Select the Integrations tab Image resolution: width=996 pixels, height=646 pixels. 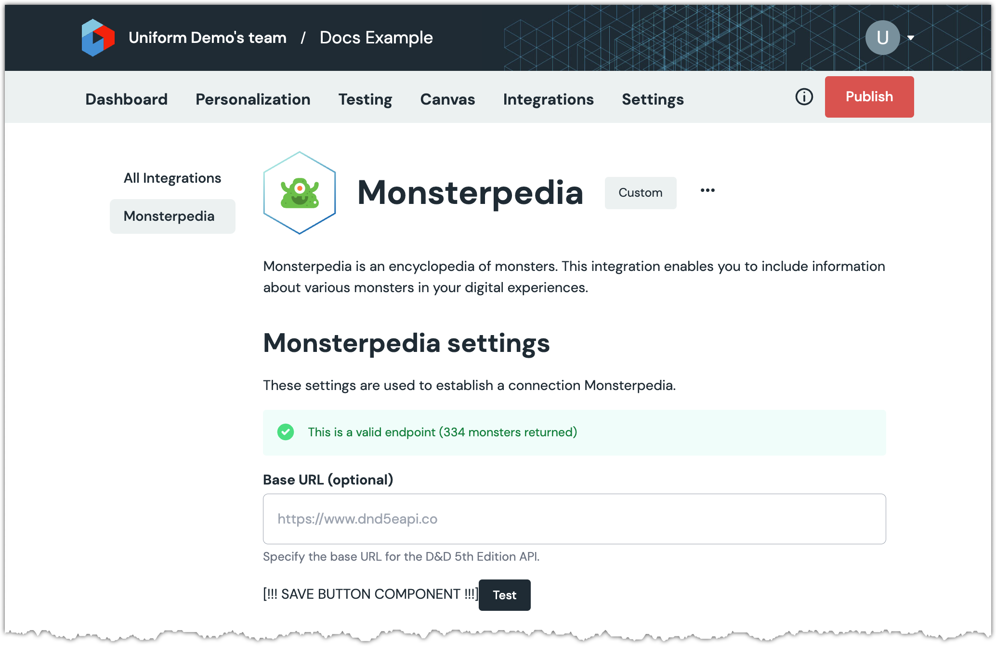point(548,99)
